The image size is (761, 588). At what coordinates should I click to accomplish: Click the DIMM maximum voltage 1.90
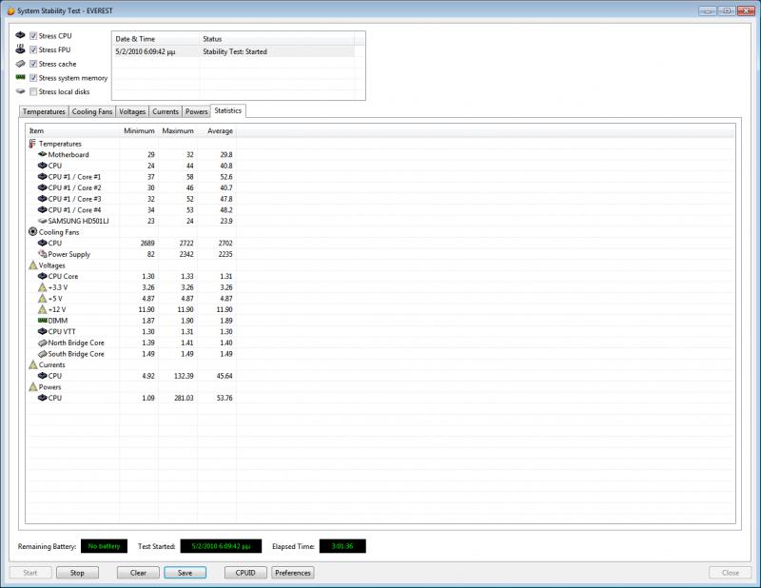point(186,321)
